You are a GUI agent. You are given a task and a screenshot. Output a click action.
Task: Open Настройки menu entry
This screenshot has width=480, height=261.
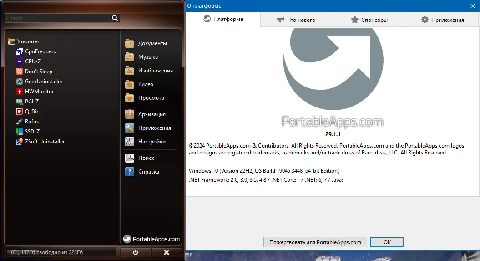coord(151,142)
